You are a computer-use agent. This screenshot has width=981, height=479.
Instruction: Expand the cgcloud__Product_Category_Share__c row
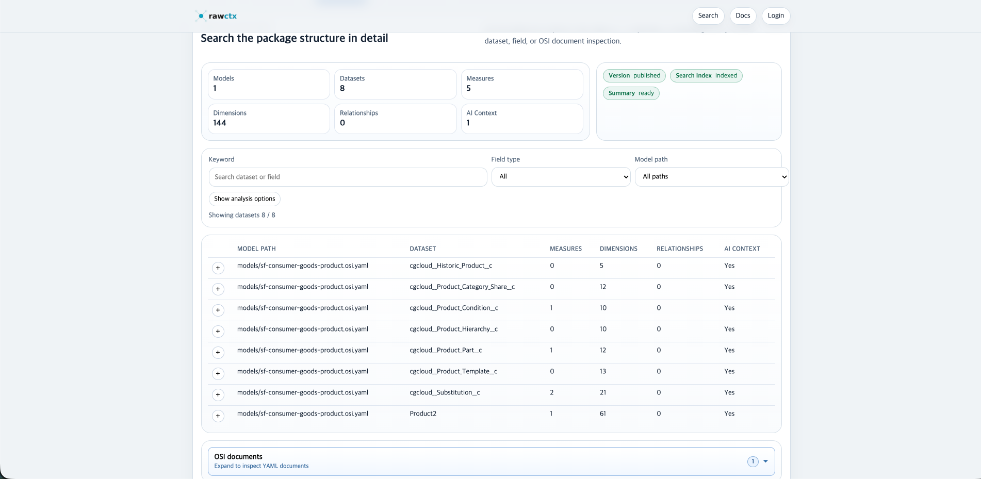[218, 289]
